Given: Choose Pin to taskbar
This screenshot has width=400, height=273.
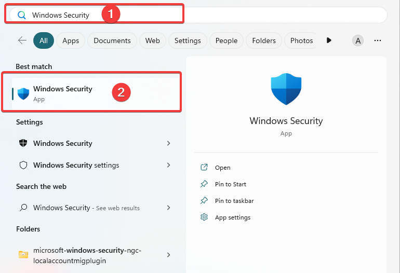Looking at the screenshot, I should coord(234,201).
